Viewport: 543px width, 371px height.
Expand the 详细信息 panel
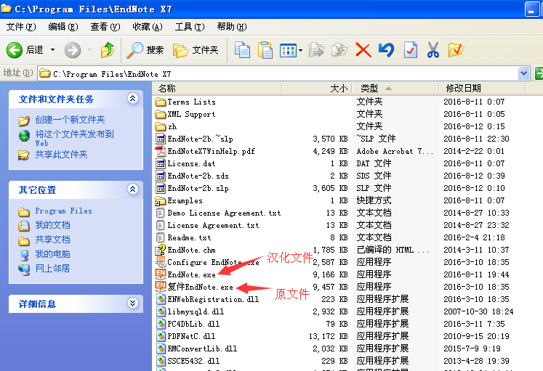132,303
